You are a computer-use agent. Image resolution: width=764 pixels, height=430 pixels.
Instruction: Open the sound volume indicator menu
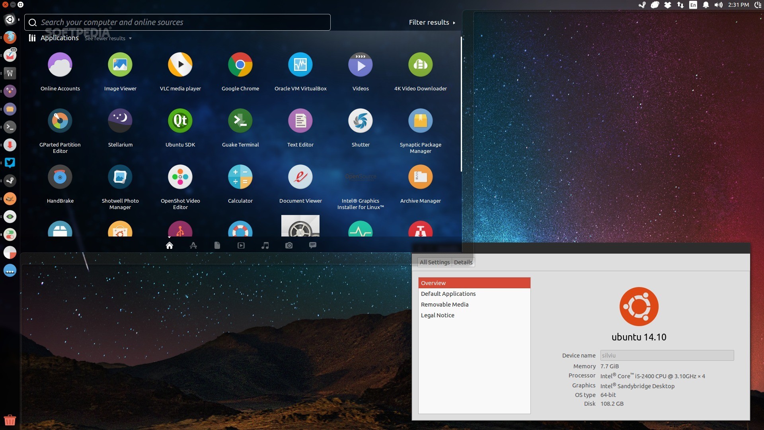tap(718, 5)
